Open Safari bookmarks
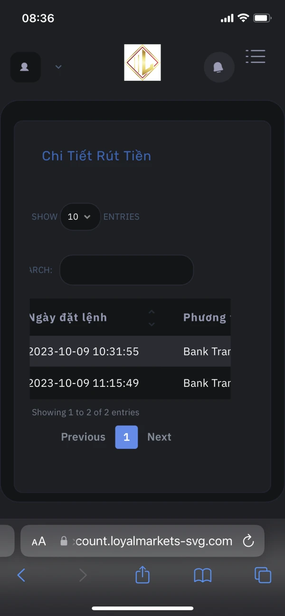 [203, 575]
